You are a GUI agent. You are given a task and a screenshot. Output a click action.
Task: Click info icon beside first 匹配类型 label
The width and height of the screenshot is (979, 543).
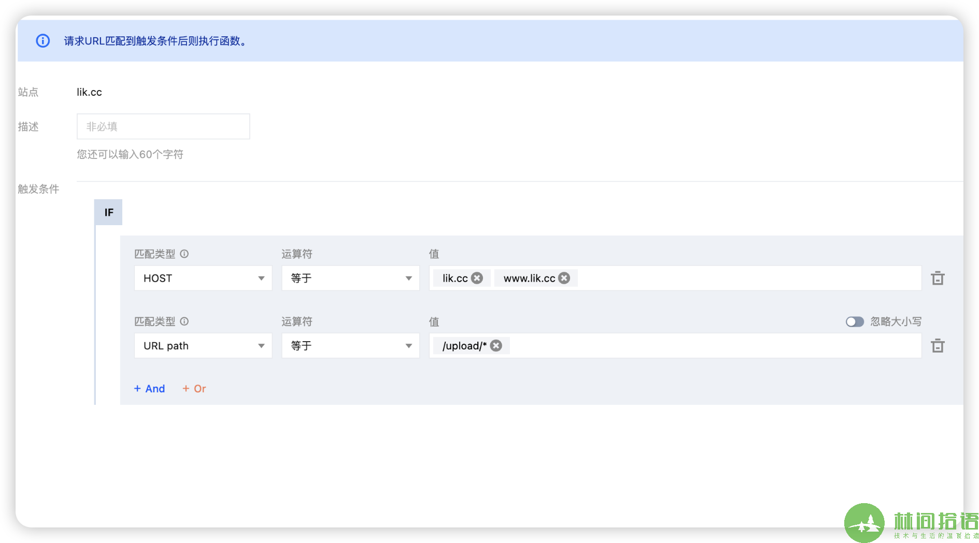pos(184,254)
